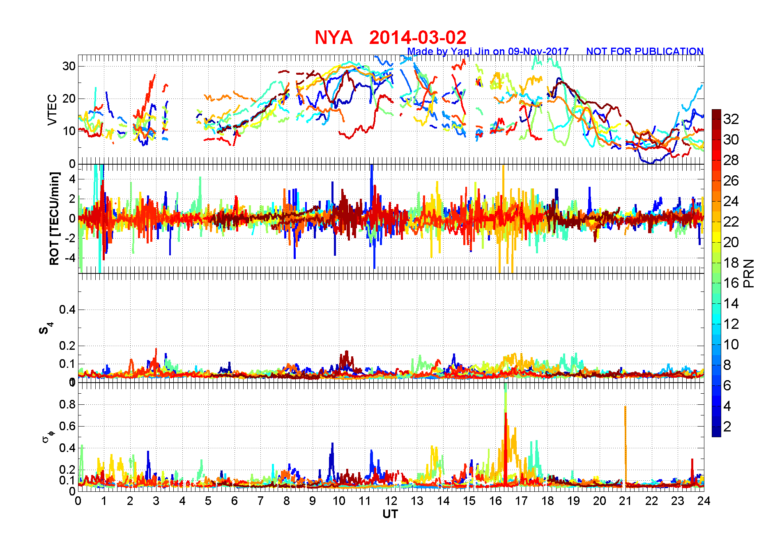Click colorbar tick label 2
The width and height of the screenshot is (782, 546).
pos(727,427)
